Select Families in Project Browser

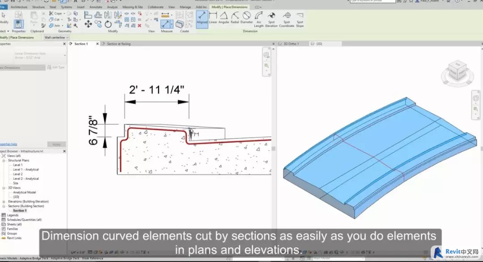(13, 229)
